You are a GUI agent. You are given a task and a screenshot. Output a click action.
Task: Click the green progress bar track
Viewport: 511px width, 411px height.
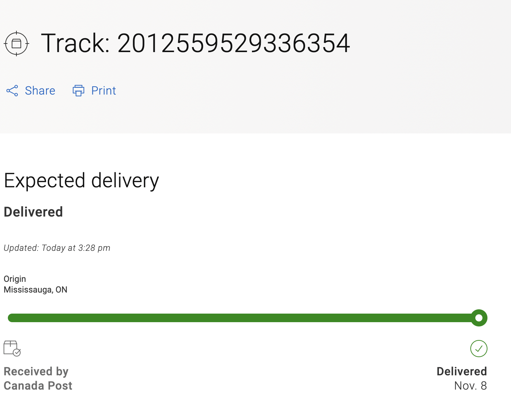click(x=239, y=318)
